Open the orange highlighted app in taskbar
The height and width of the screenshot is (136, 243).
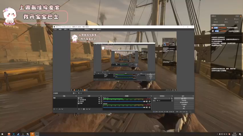coord(32,134)
